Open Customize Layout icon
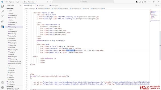Screen dimensions: 161x90 pos(145,2)
